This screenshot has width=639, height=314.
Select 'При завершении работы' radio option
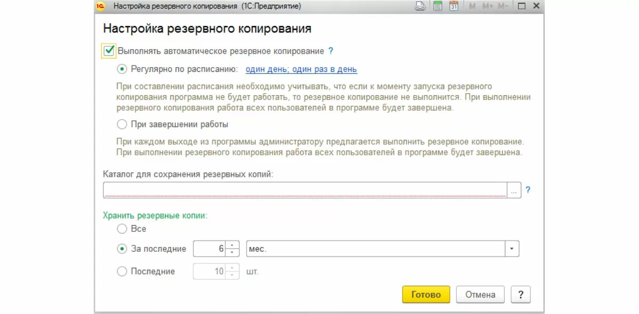click(x=122, y=125)
